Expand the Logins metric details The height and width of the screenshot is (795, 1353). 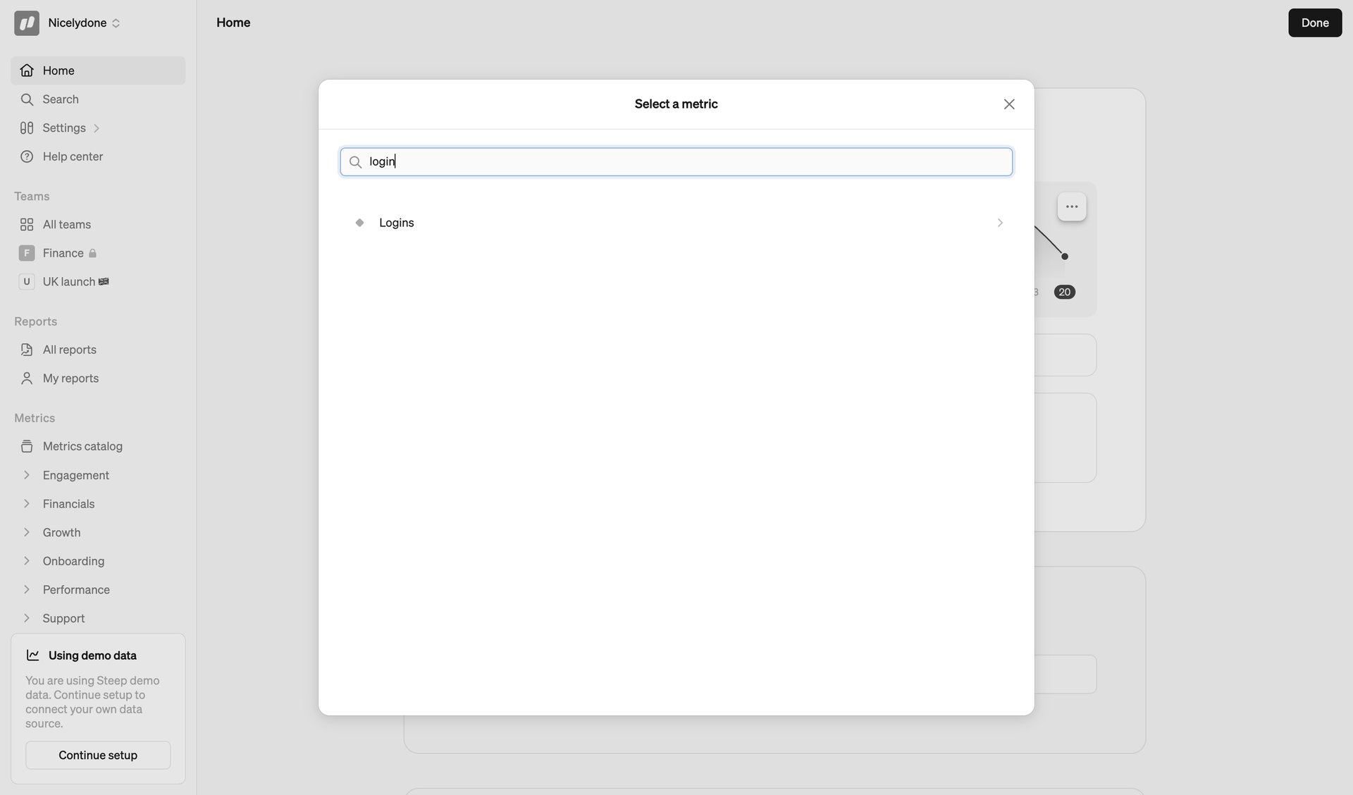point(1000,223)
